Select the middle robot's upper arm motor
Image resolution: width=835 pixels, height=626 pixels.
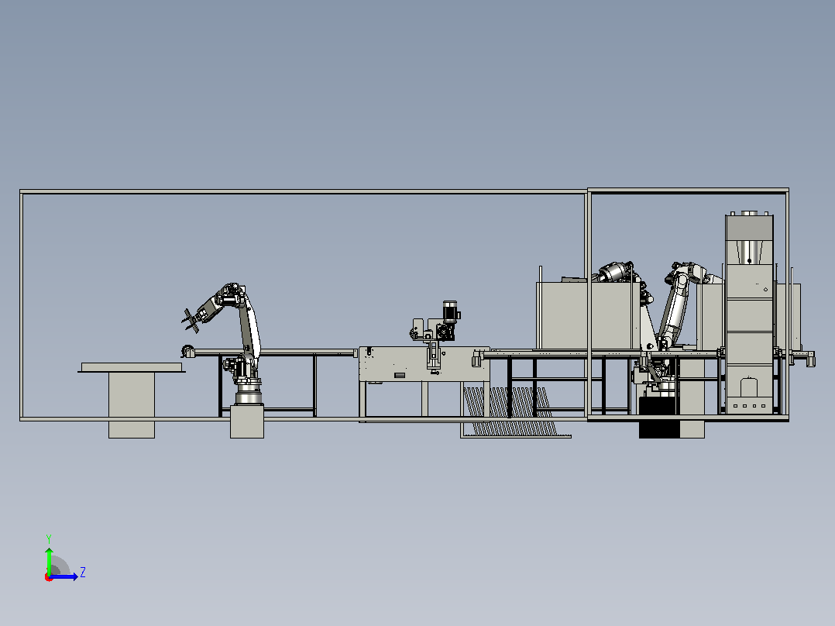(x=615, y=272)
